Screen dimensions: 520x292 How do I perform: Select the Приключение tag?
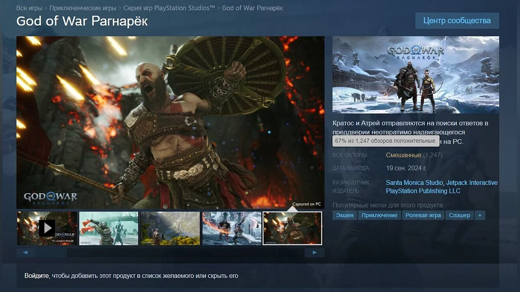point(380,215)
